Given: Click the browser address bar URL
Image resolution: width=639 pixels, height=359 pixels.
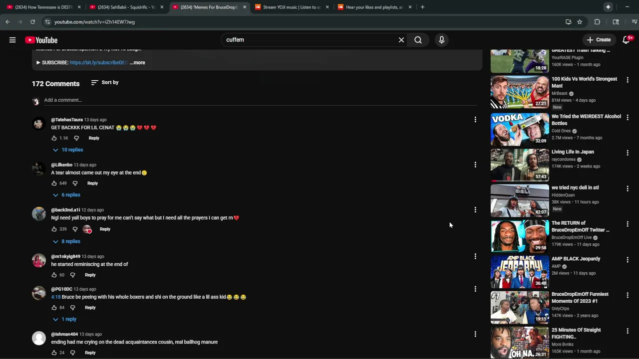Looking at the screenshot, I should 94,22.
